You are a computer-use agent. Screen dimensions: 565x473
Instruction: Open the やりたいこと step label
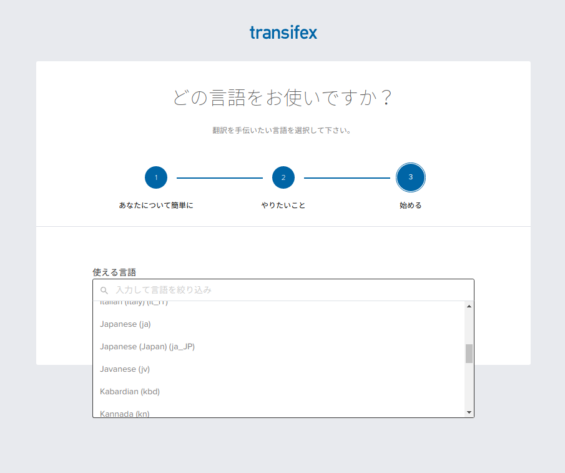tap(283, 205)
